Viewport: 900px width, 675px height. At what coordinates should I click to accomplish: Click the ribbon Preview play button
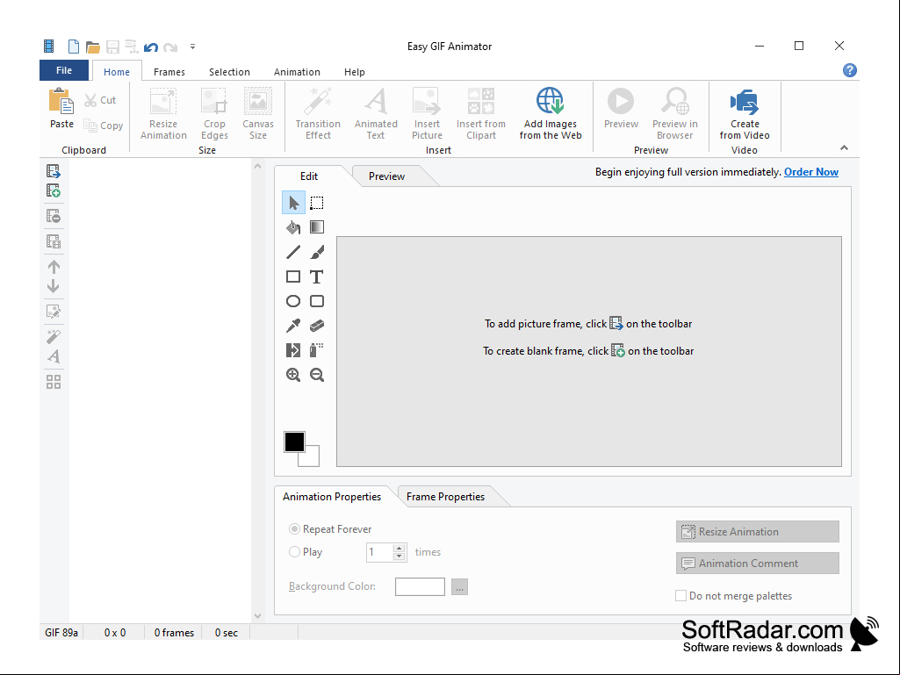click(621, 109)
